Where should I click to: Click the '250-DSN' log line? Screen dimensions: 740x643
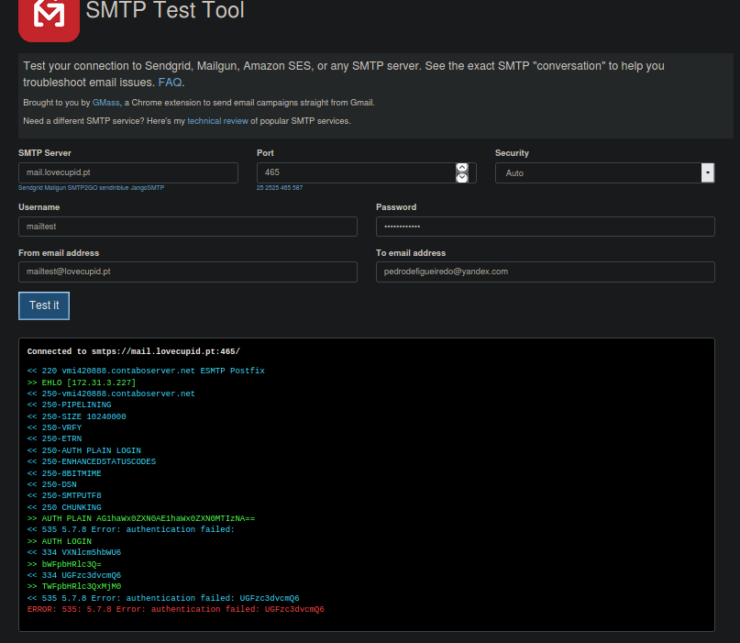coord(52,484)
